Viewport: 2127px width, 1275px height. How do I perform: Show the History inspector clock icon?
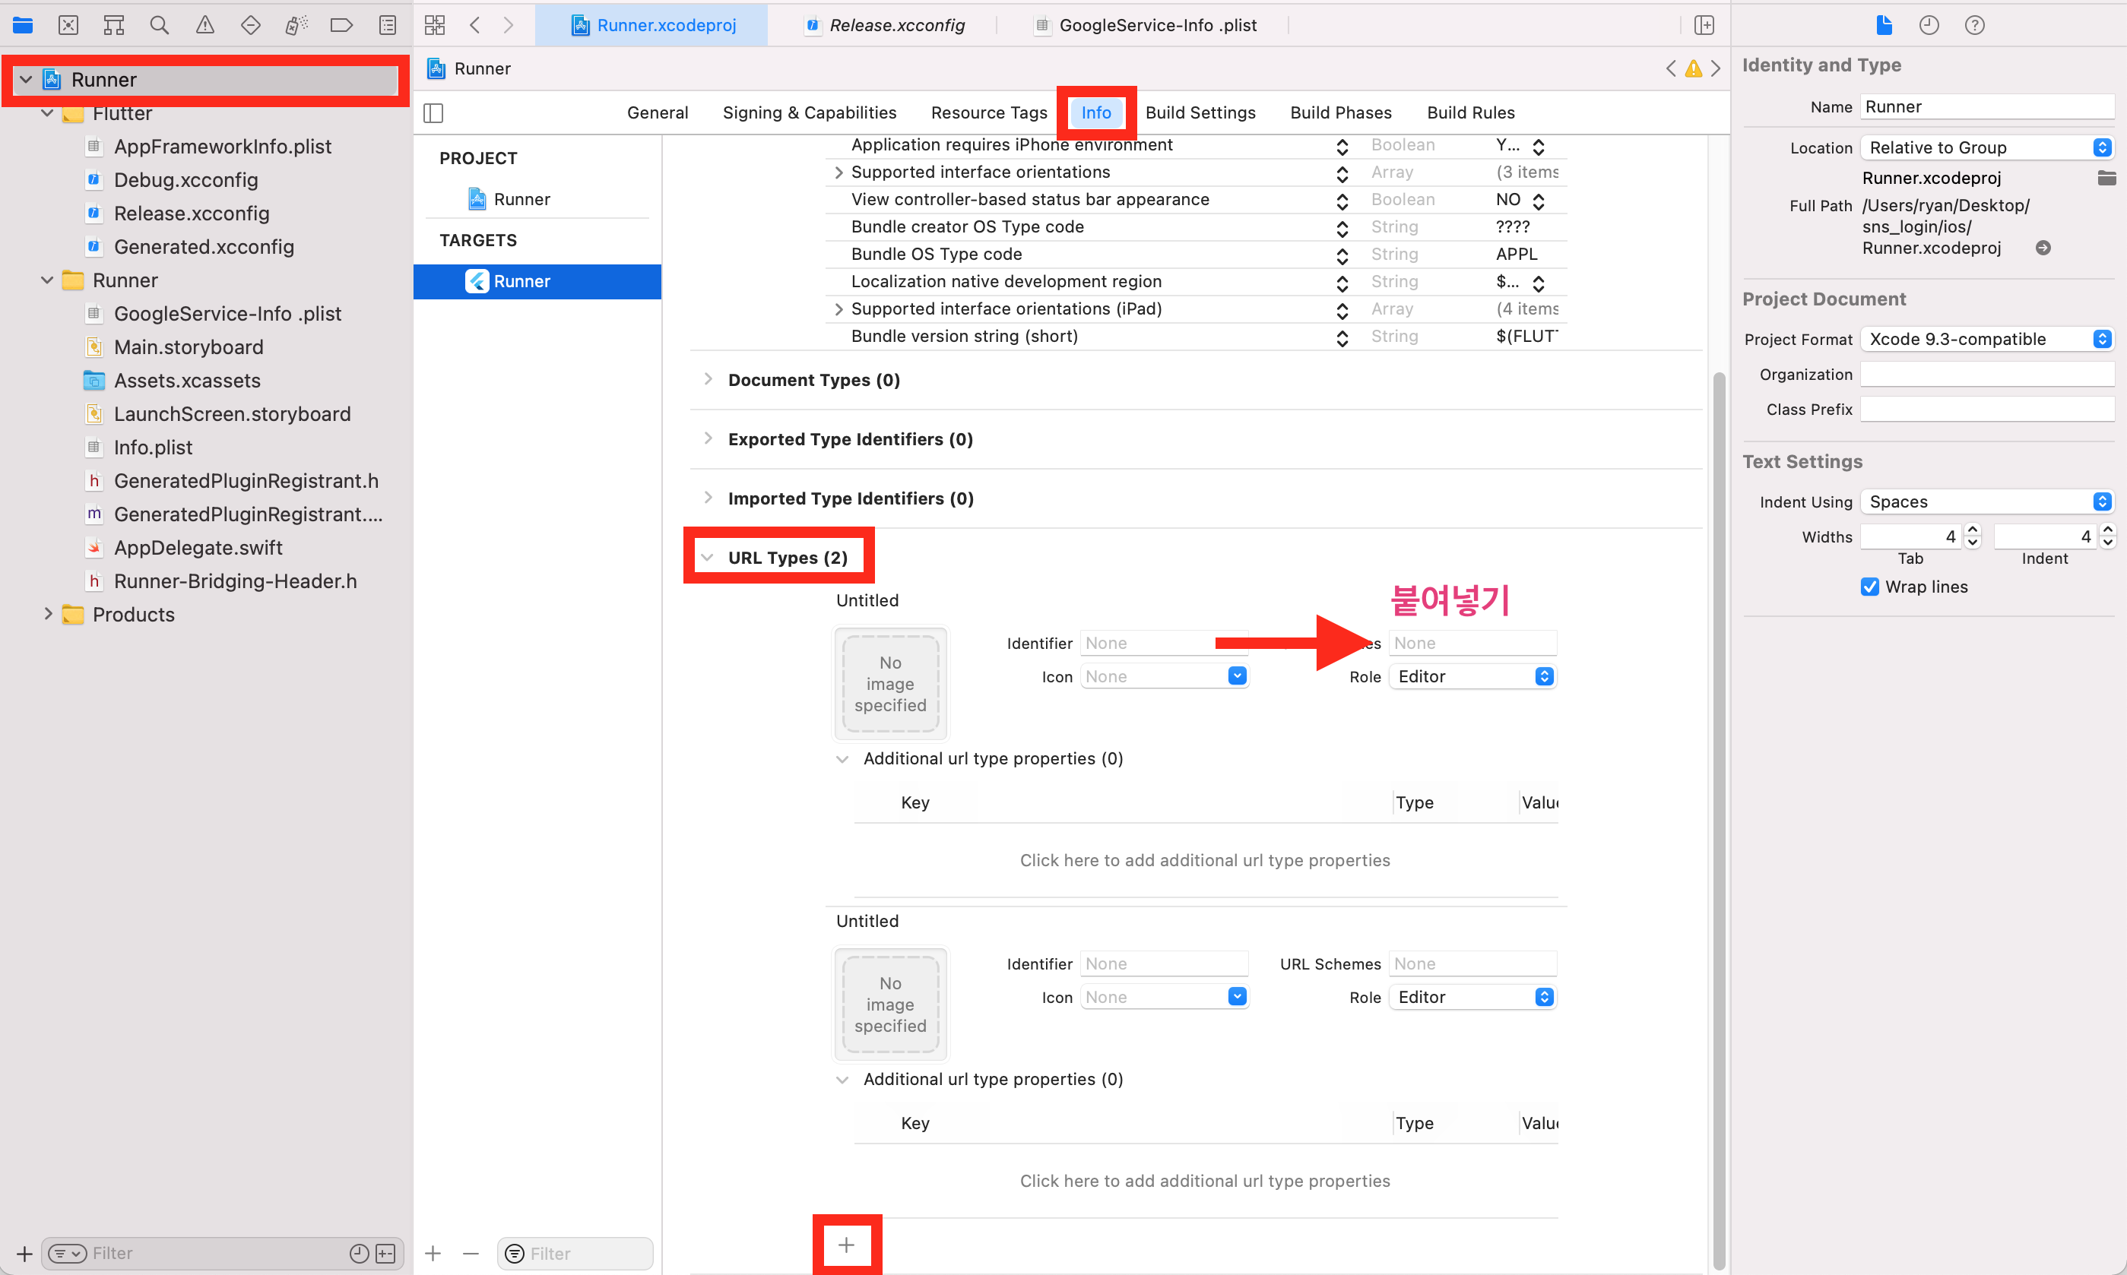[1929, 25]
